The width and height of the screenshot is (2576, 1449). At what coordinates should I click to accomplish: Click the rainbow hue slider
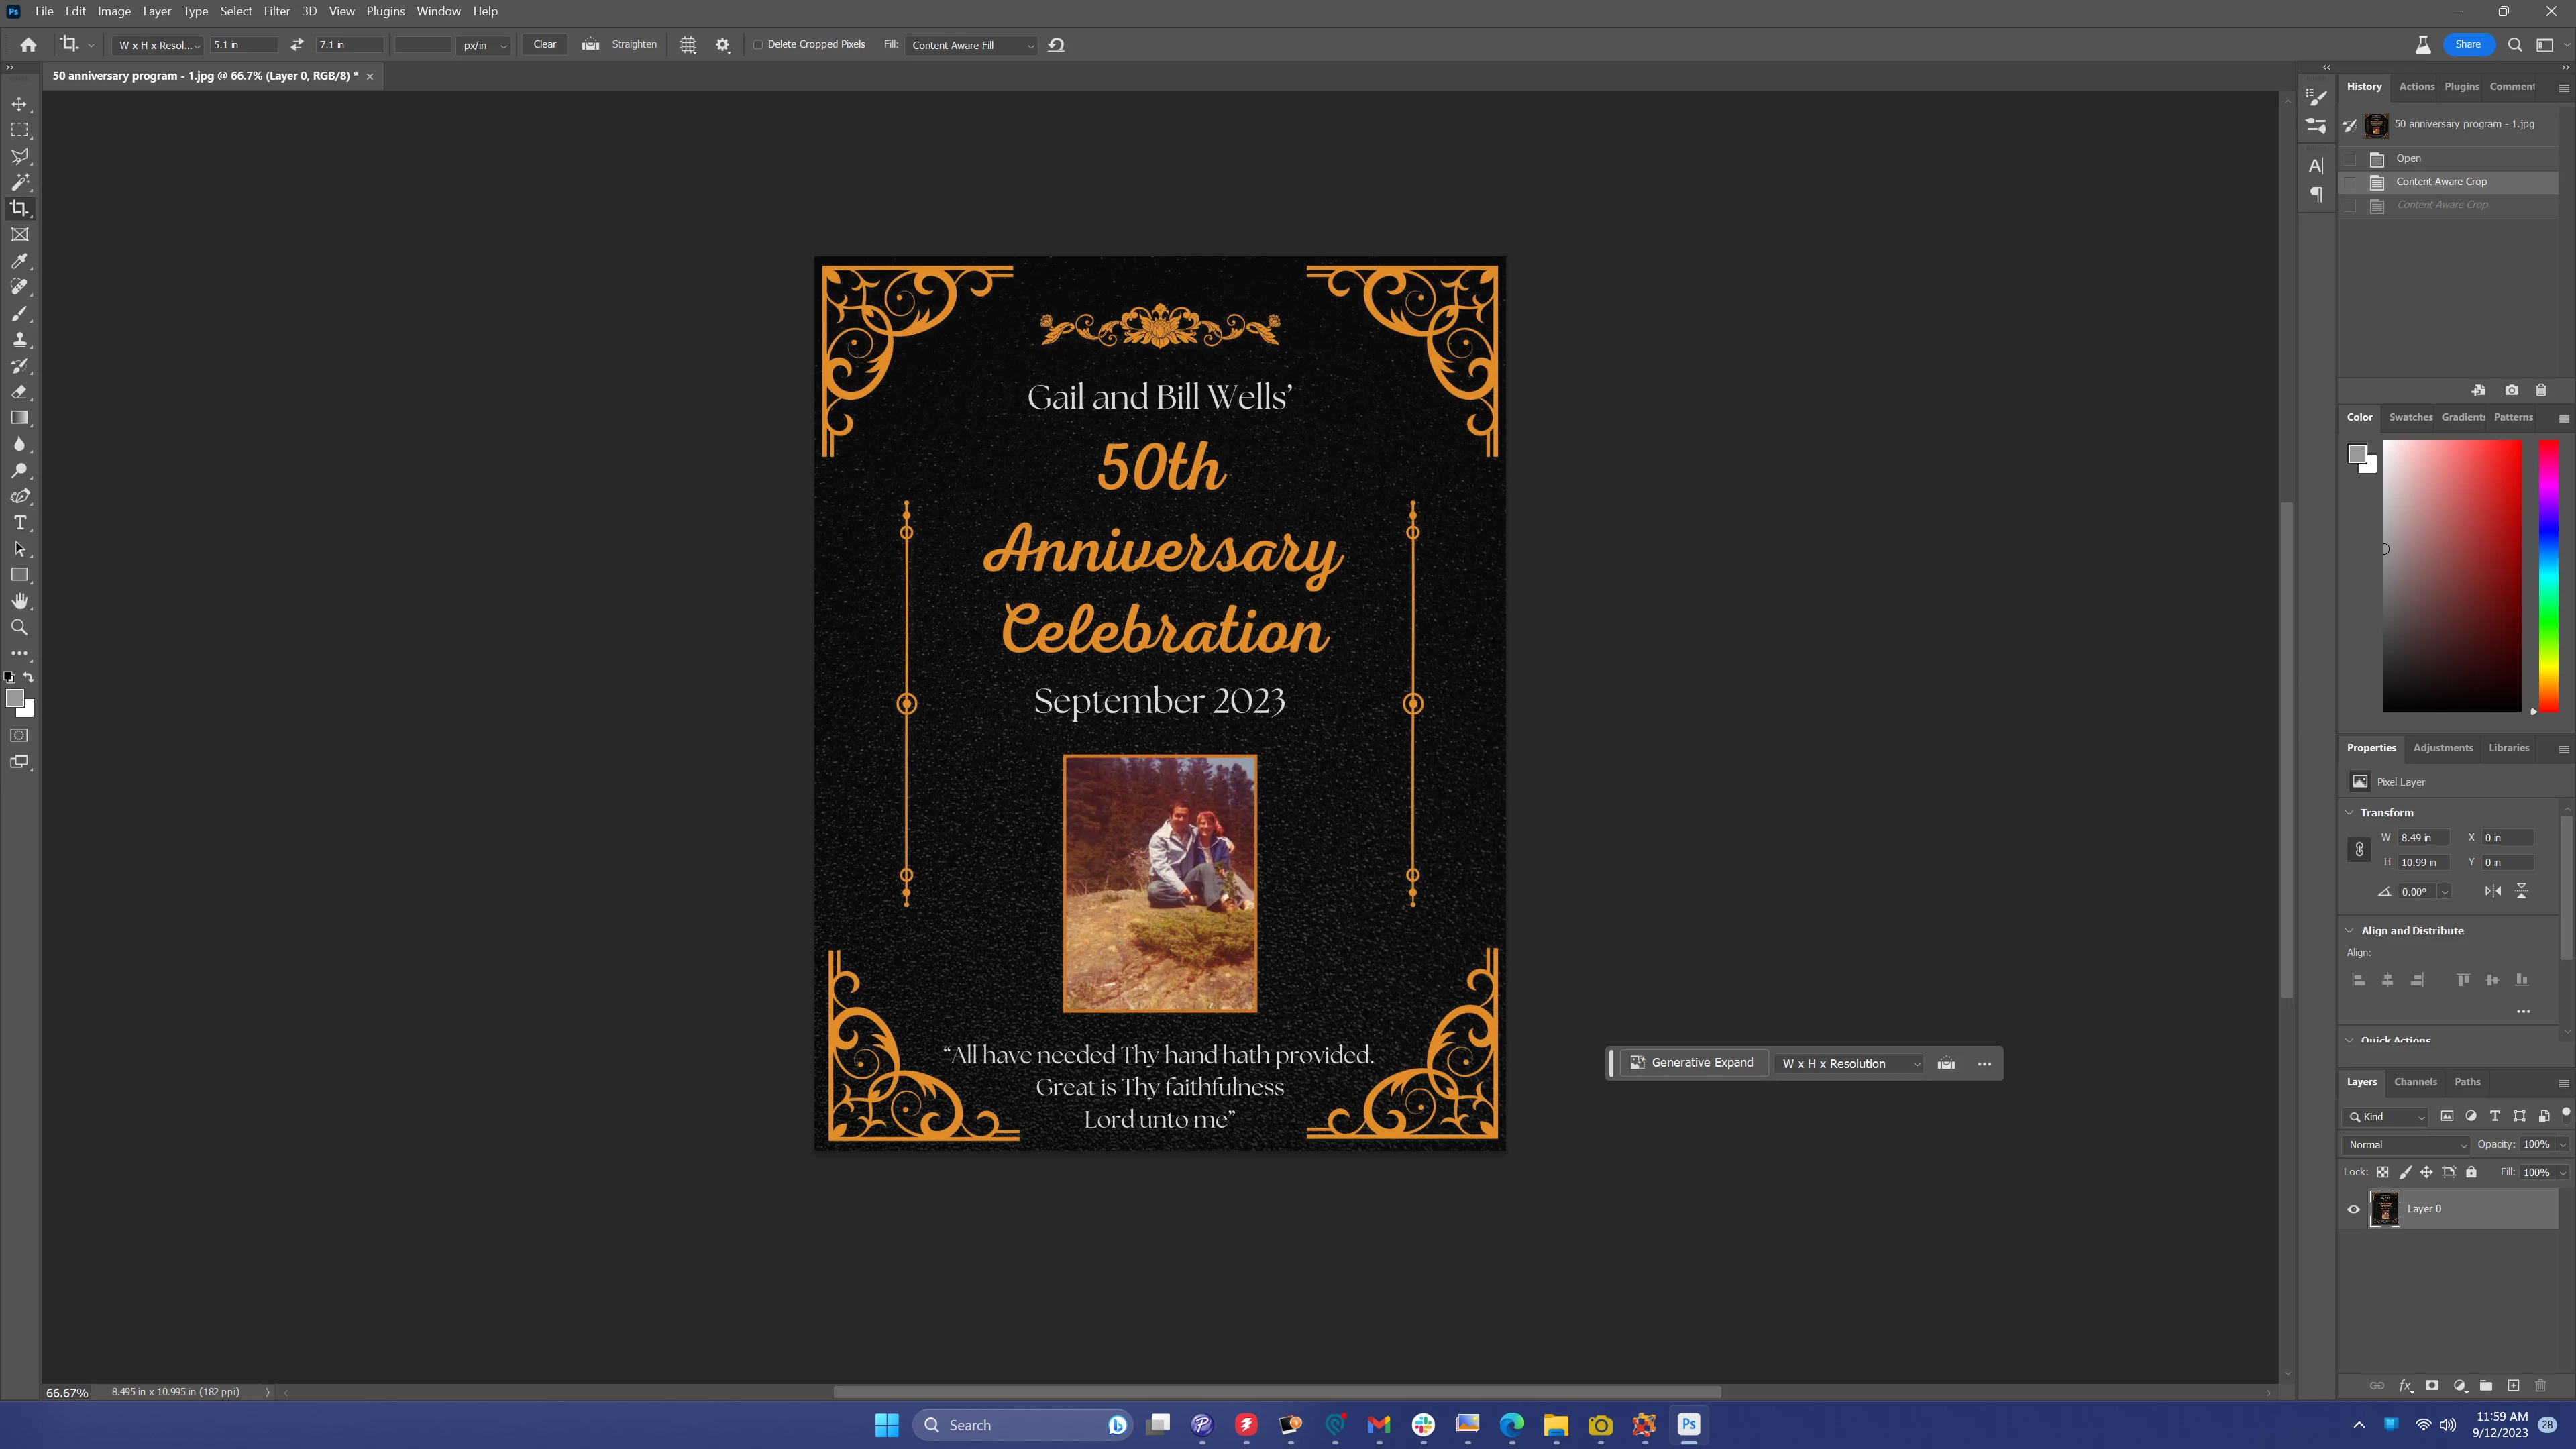click(x=2548, y=576)
